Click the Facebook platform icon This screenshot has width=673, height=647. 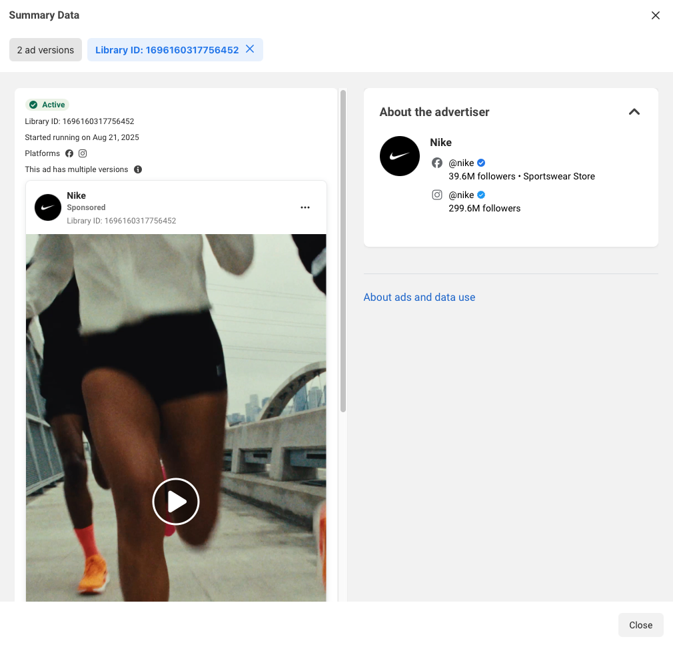69,153
